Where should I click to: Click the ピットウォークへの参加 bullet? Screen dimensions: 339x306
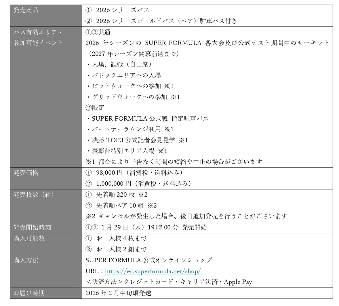click(x=130, y=86)
